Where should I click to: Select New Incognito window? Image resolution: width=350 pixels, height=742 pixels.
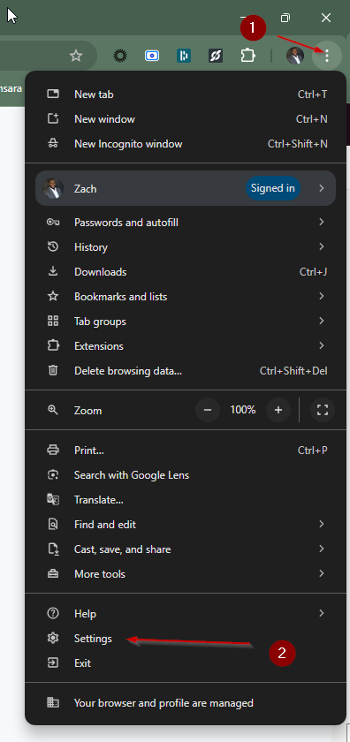click(x=186, y=144)
